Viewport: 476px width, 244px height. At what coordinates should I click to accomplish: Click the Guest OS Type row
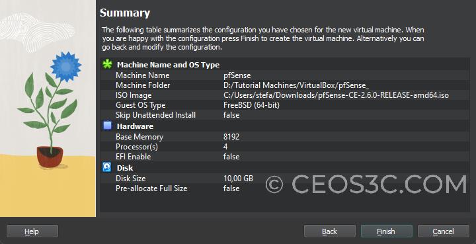[x=285, y=105]
